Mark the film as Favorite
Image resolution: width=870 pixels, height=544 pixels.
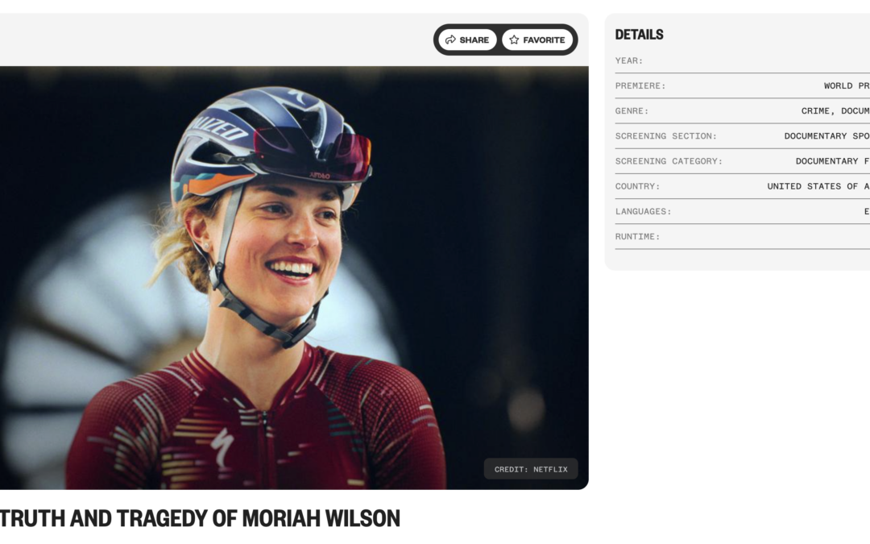coord(537,40)
